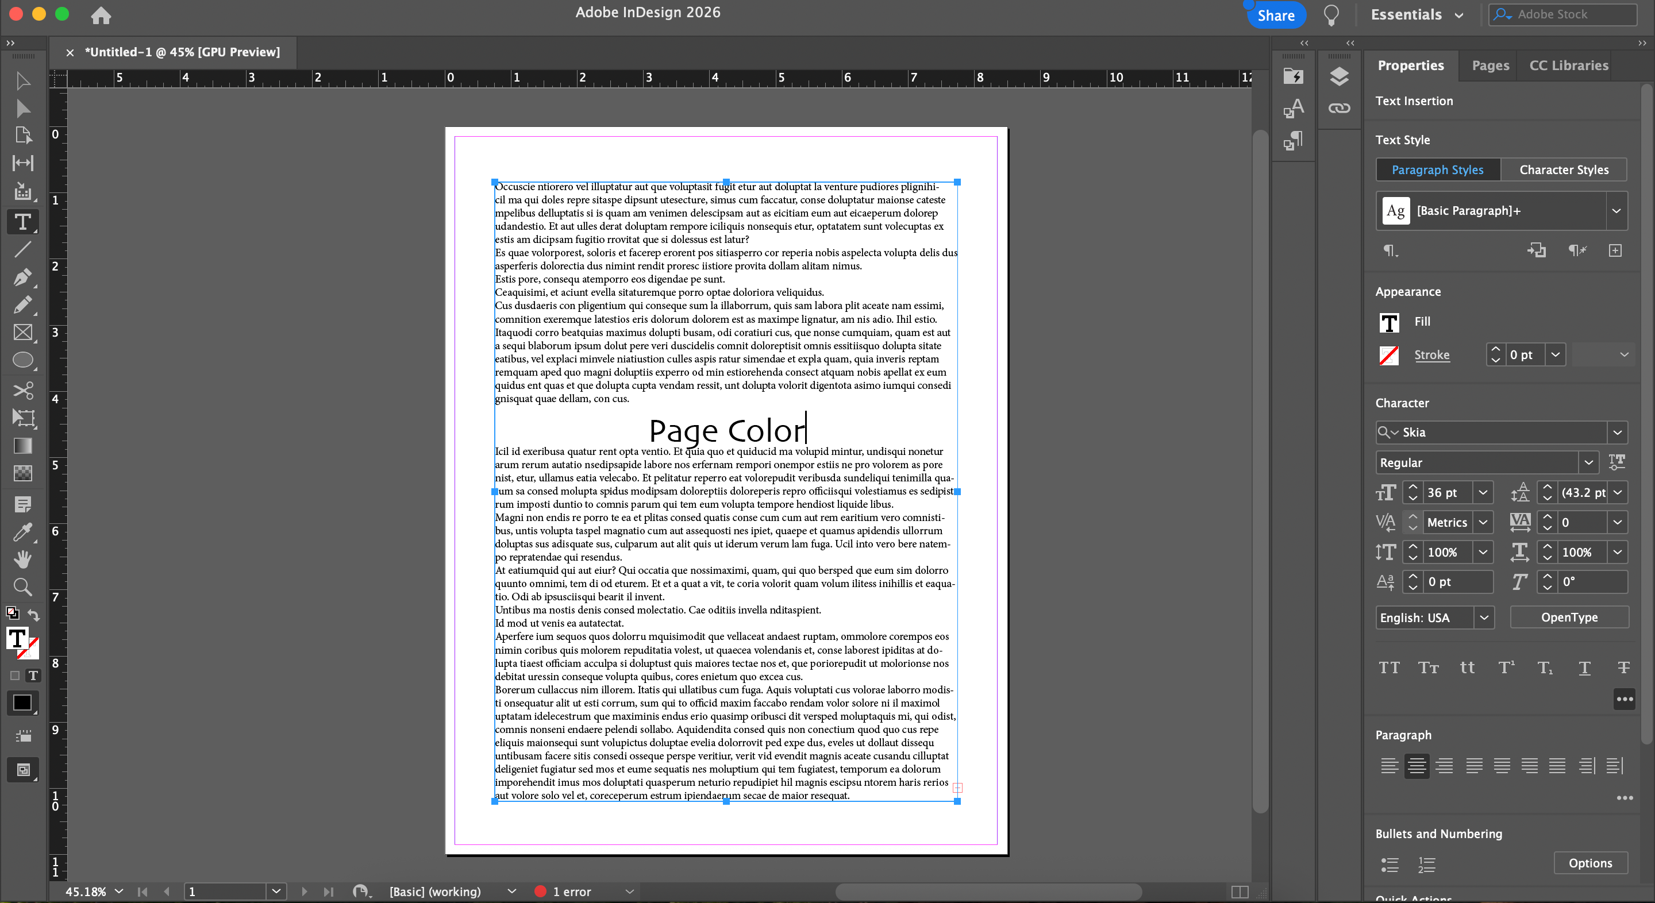Choose the Scissors tool
The image size is (1655, 903).
tap(22, 390)
